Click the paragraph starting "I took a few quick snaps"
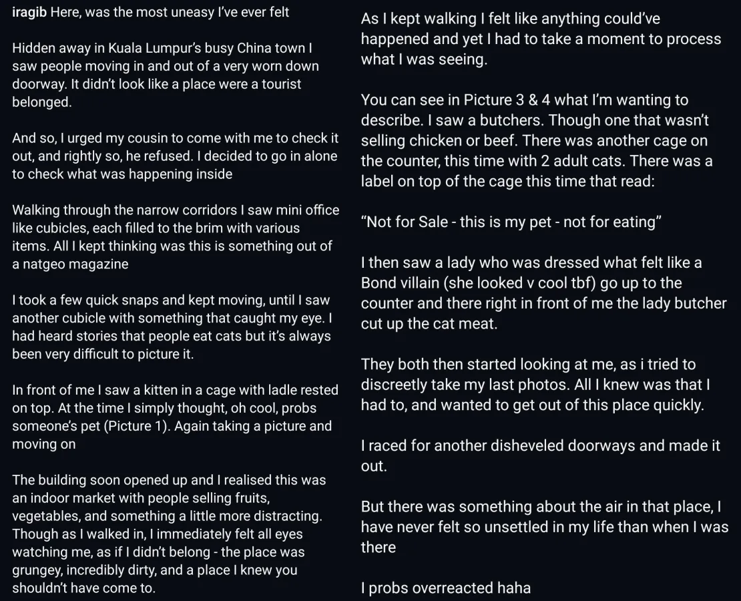 [171, 327]
